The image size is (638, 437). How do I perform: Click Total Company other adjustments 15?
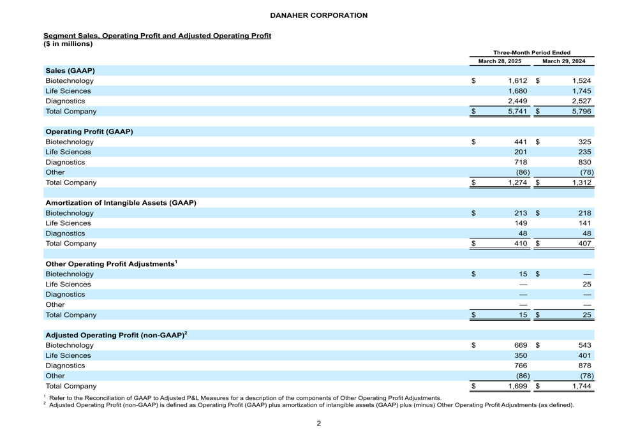523,315
